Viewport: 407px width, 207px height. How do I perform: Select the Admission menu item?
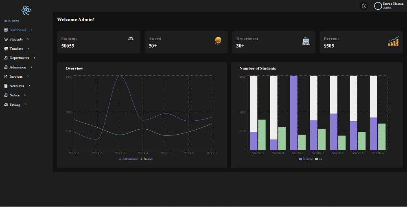18,67
